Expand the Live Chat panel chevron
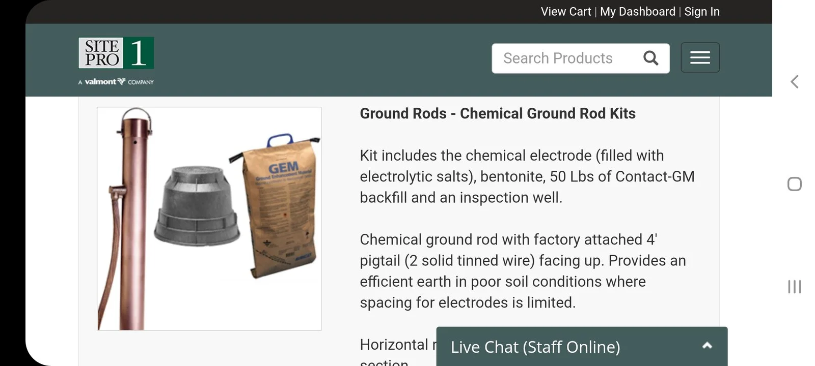 707,346
